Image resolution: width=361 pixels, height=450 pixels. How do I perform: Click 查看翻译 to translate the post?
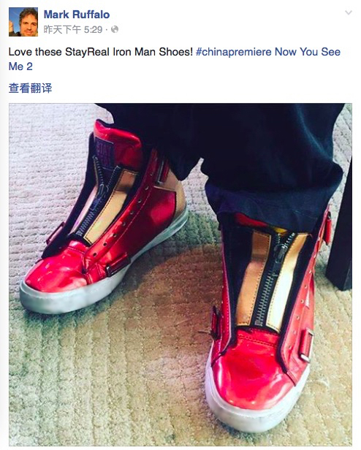click(30, 88)
